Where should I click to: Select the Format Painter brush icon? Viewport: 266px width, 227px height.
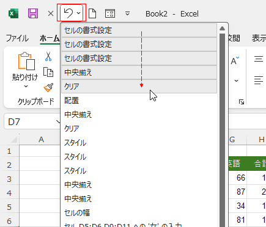tap(48, 88)
